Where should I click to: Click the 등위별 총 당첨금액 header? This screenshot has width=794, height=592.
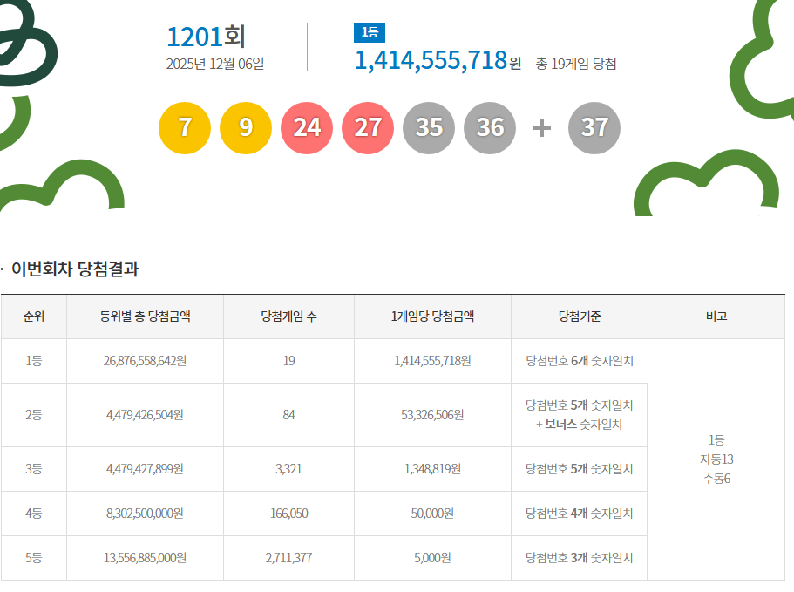[145, 316]
